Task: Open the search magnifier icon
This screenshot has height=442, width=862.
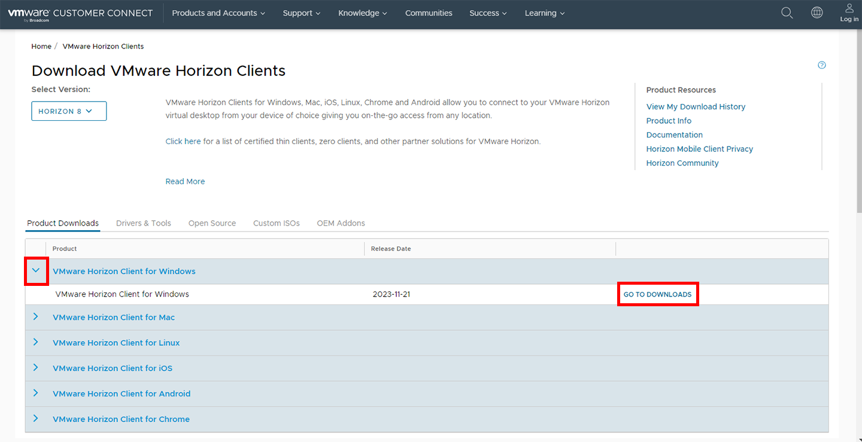Action: [787, 13]
